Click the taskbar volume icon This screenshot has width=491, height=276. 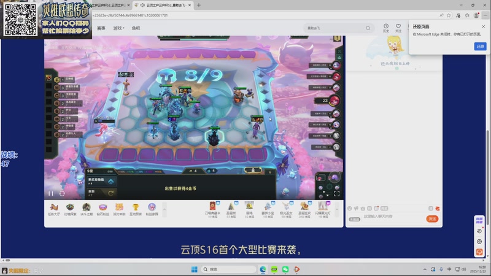(x=464, y=269)
